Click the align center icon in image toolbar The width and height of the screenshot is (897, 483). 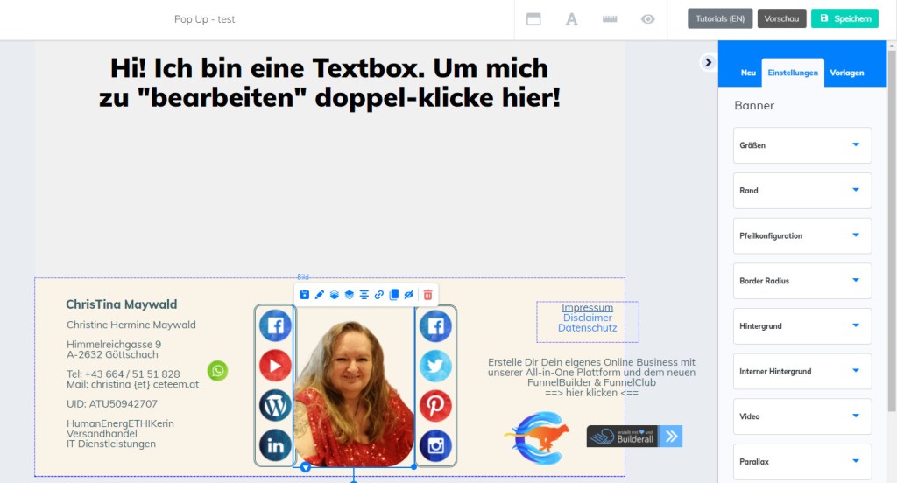(364, 295)
